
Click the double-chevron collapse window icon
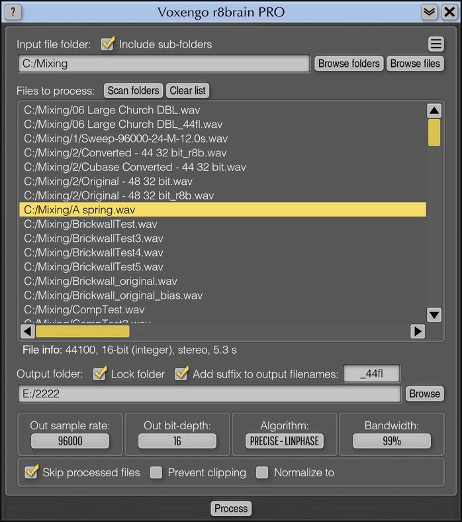coord(429,12)
